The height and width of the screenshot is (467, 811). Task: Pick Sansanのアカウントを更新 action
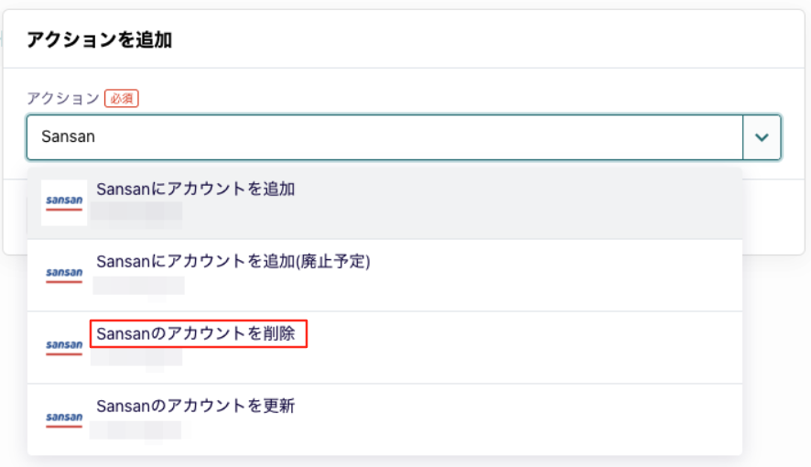196,406
